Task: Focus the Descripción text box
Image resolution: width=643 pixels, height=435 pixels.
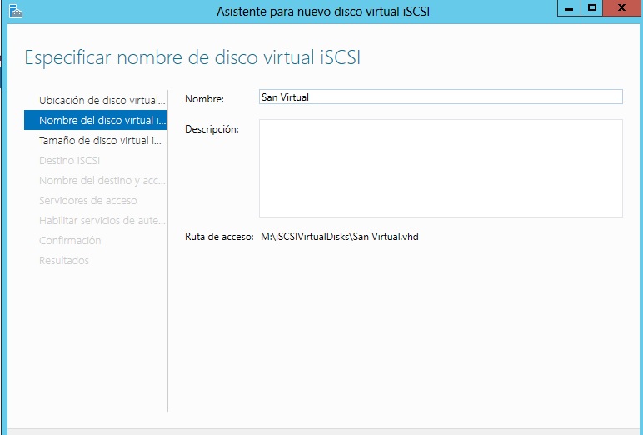Action: (x=441, y=168)
